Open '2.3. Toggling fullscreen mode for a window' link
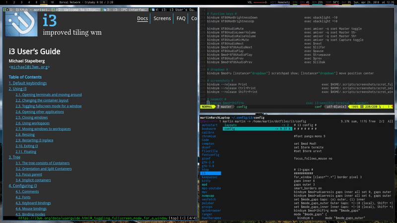This screenshot has width=397, height=223. (48, 106)
